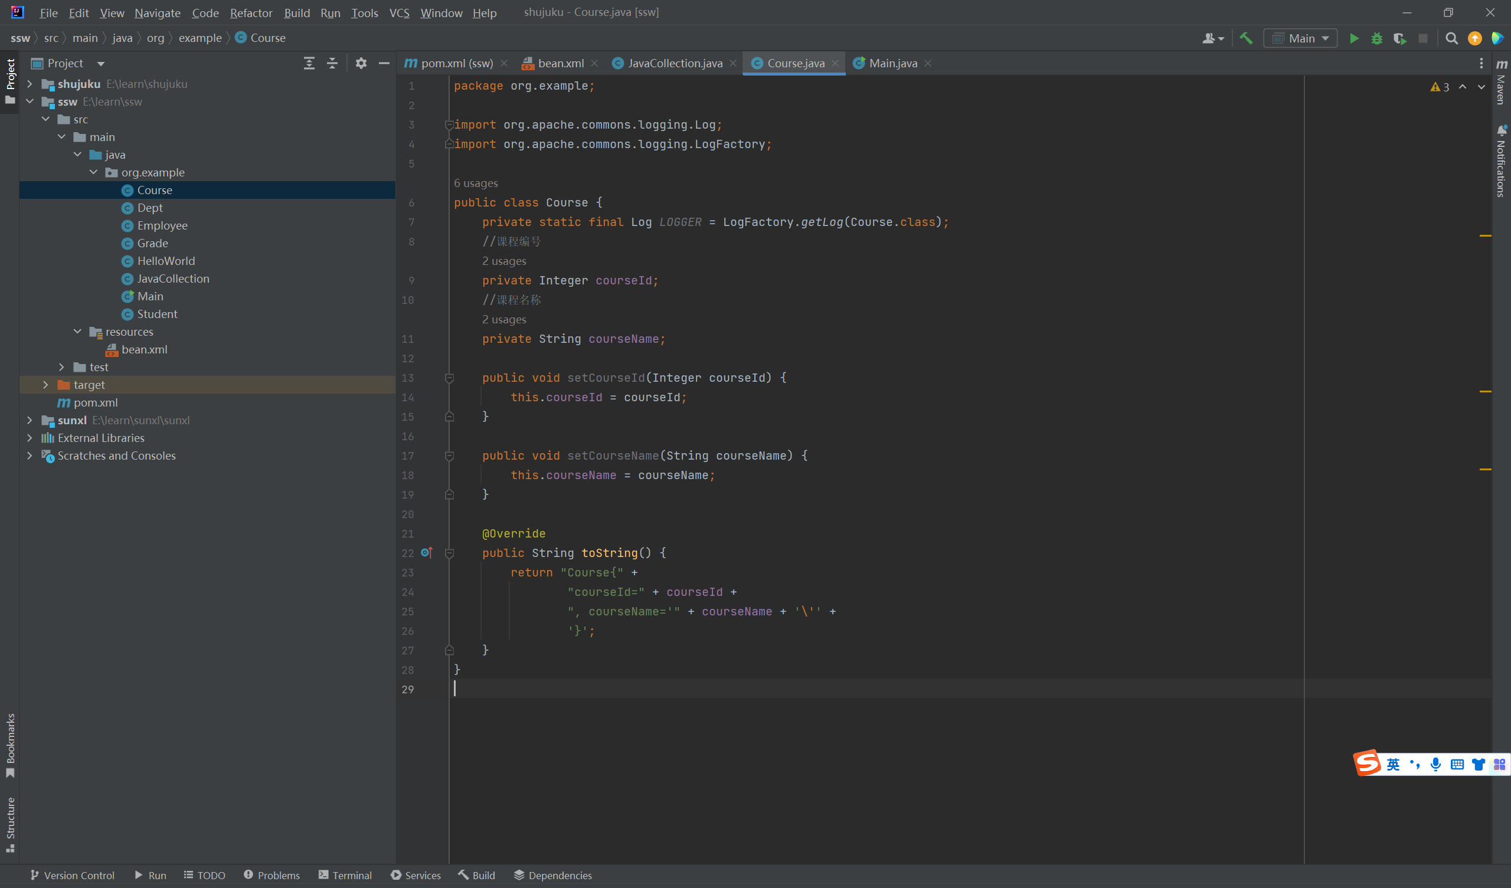This screenshot has width=1511, height=888.
Task: Click the override gutter icon at line 22
Action: click(x=426, y=553)
